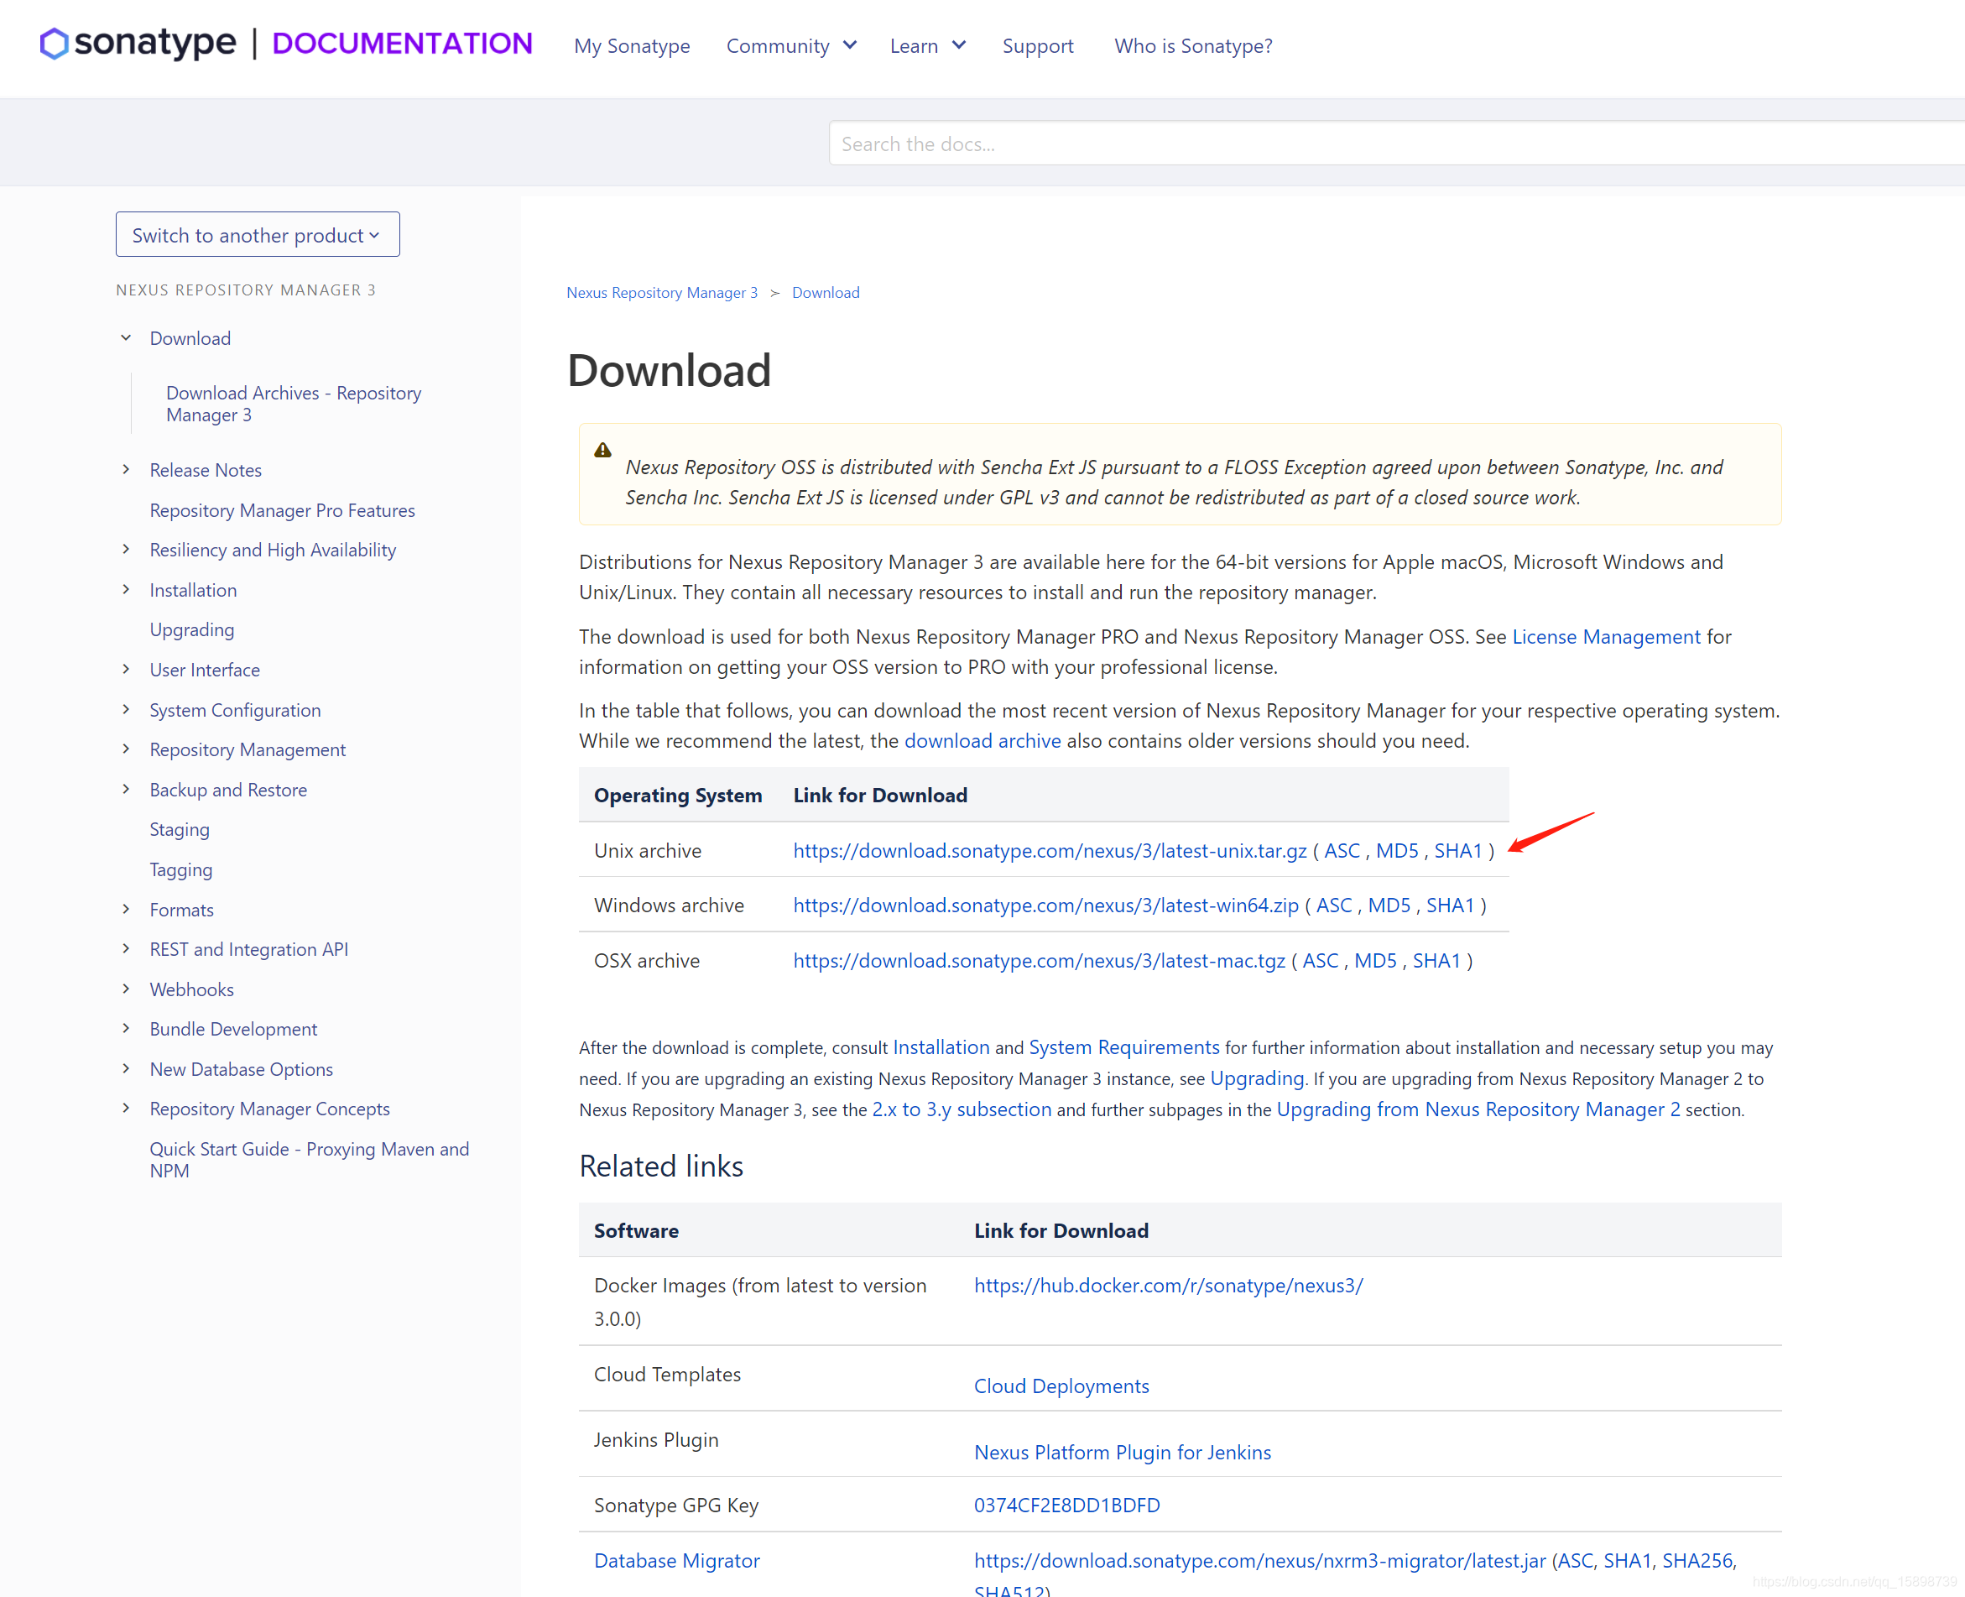This screenshot has height=1597, width=1965.
Task: Open Support in top navigation
Action: click(1037, 46)
